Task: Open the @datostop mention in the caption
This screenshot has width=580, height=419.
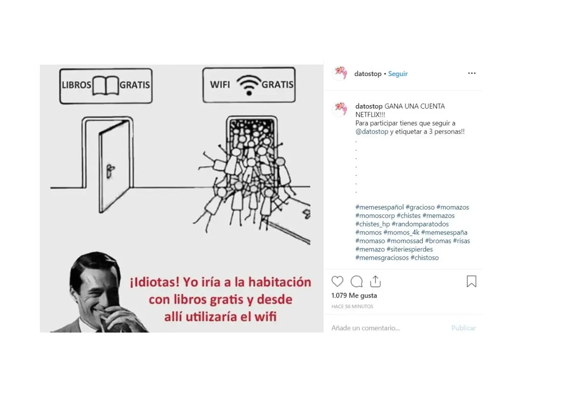Action: pyautogui.click(x=372, y=132)
